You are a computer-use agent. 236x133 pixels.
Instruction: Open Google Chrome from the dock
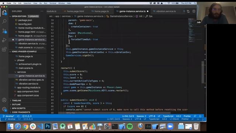click(x=25, y=126)
